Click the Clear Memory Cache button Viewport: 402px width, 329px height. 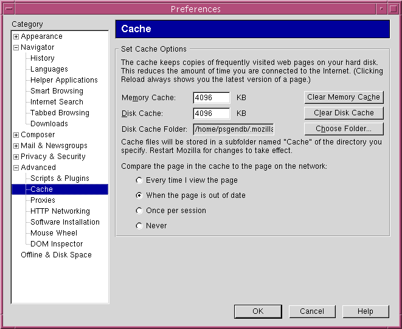pos(344,97)
